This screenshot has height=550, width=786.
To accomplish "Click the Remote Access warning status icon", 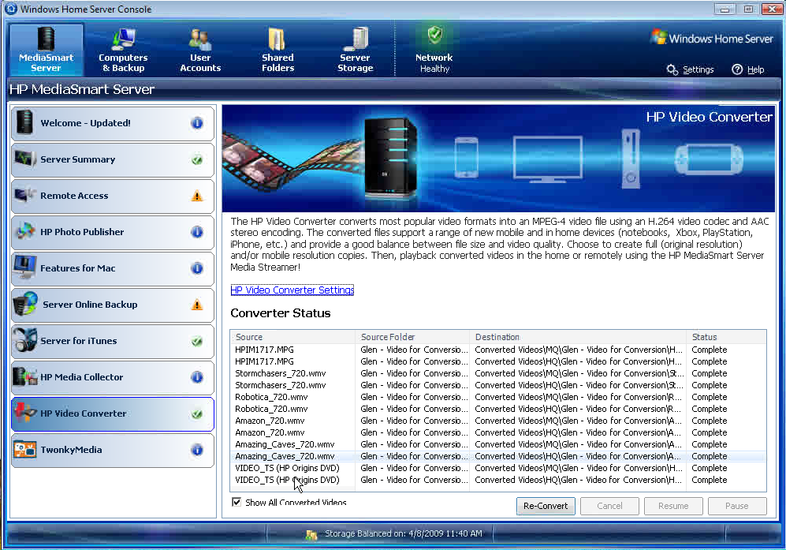I will click(x=197, y=196).
